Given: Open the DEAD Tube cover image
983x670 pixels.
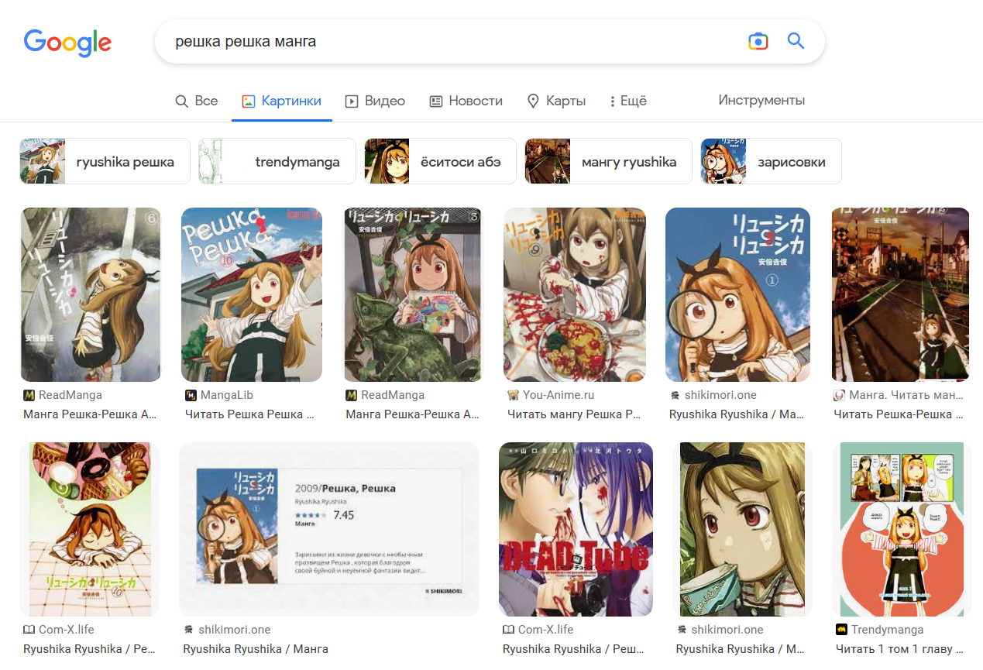Looking at the screenshot, I should tap(576, 529).
